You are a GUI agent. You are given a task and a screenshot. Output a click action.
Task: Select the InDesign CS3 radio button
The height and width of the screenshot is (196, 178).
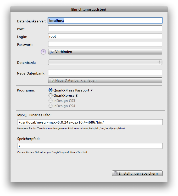(x=51, y=101)
